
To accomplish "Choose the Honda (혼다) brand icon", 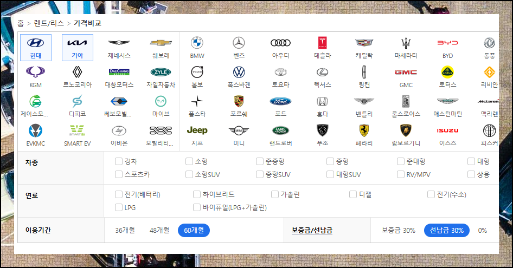I will (322, 101).
